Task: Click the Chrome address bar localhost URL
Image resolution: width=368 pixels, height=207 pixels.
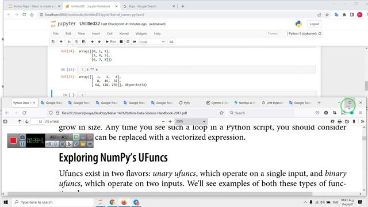Action: pos(95,14)
